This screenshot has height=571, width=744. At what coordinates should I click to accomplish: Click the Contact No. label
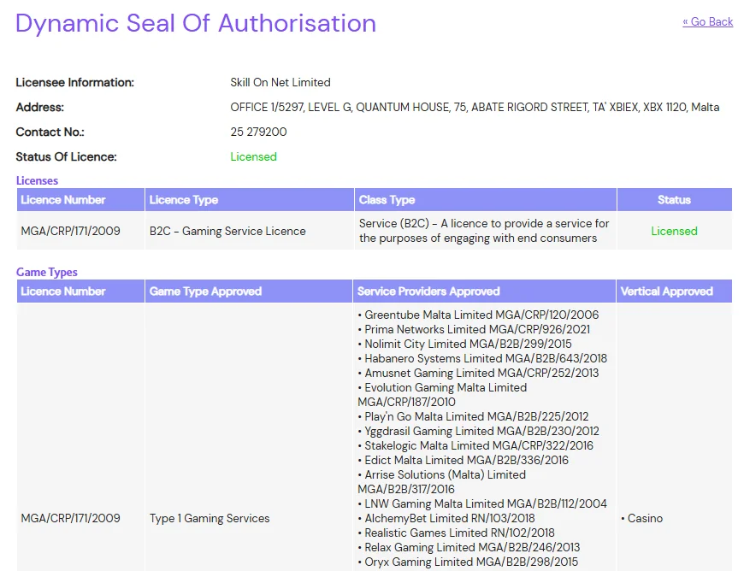click(50, 132)
